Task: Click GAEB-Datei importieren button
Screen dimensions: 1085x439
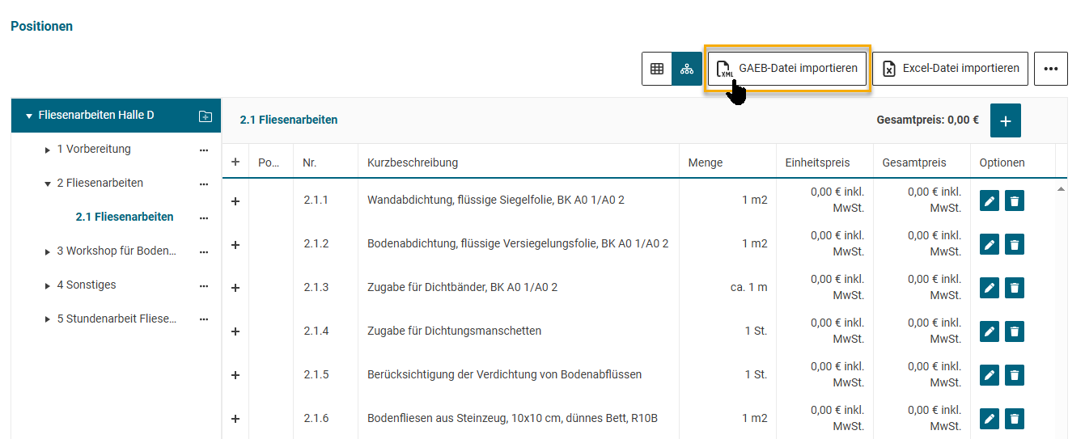Action: coord(787,69)
